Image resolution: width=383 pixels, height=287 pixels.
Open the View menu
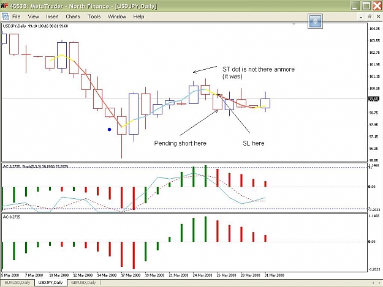point(33,17)
